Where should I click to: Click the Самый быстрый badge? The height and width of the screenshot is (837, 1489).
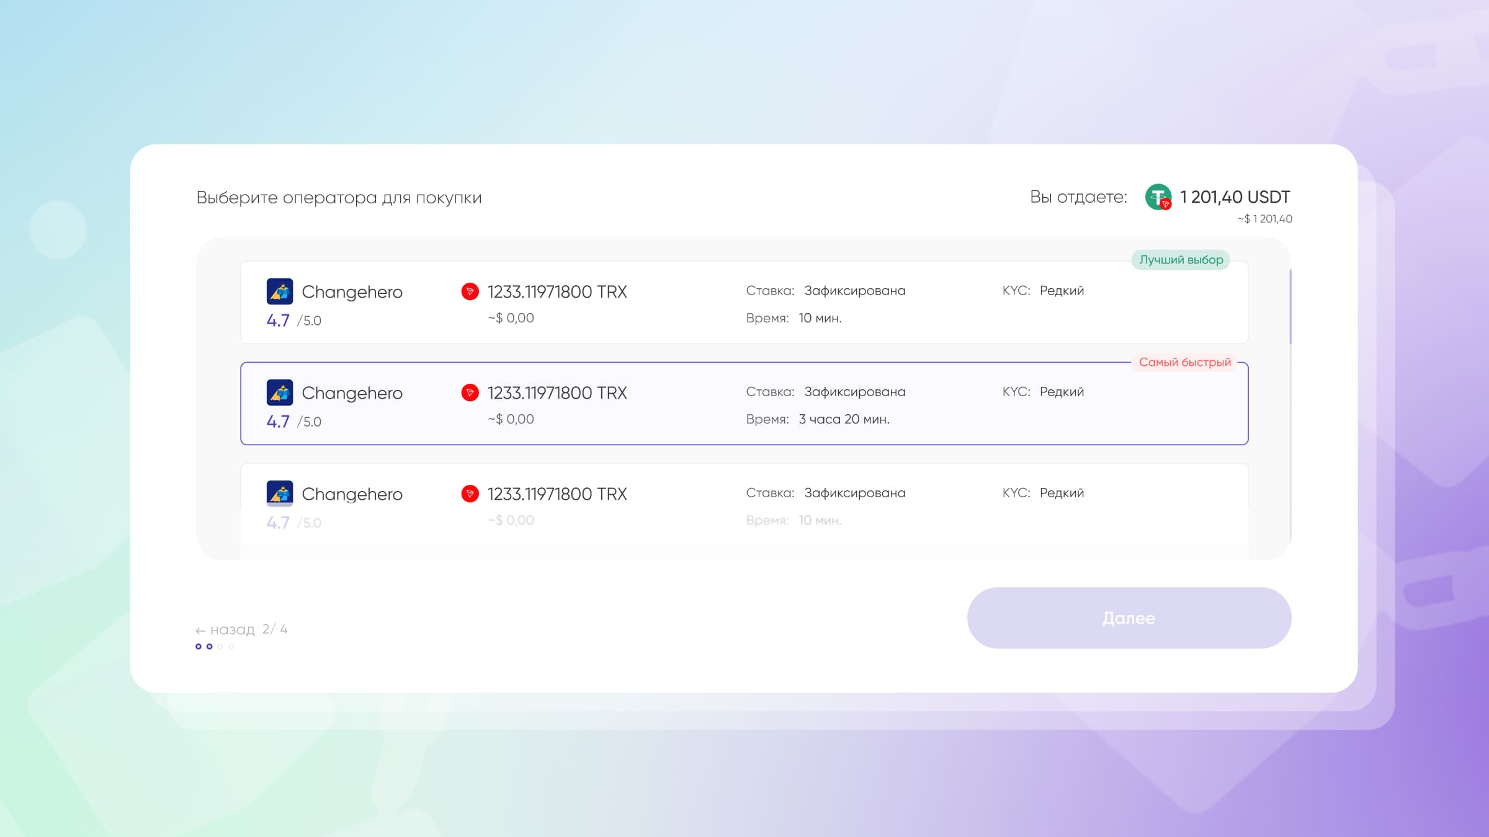tap(1185, 362)
